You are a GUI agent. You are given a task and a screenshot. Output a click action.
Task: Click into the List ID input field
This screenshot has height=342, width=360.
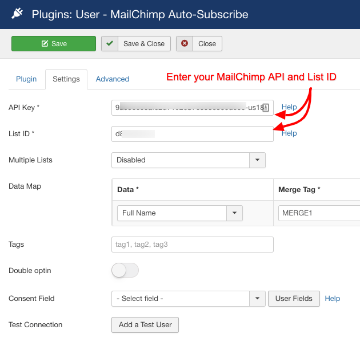point(193,134)
